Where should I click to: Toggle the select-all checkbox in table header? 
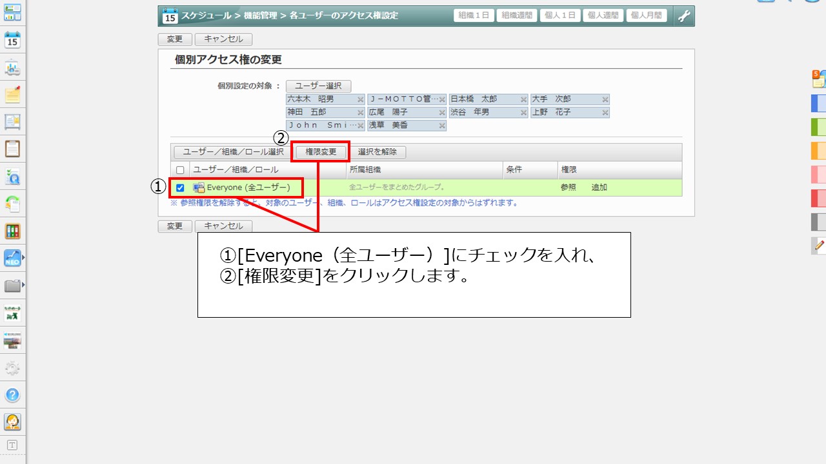click(x=180, y=170)
